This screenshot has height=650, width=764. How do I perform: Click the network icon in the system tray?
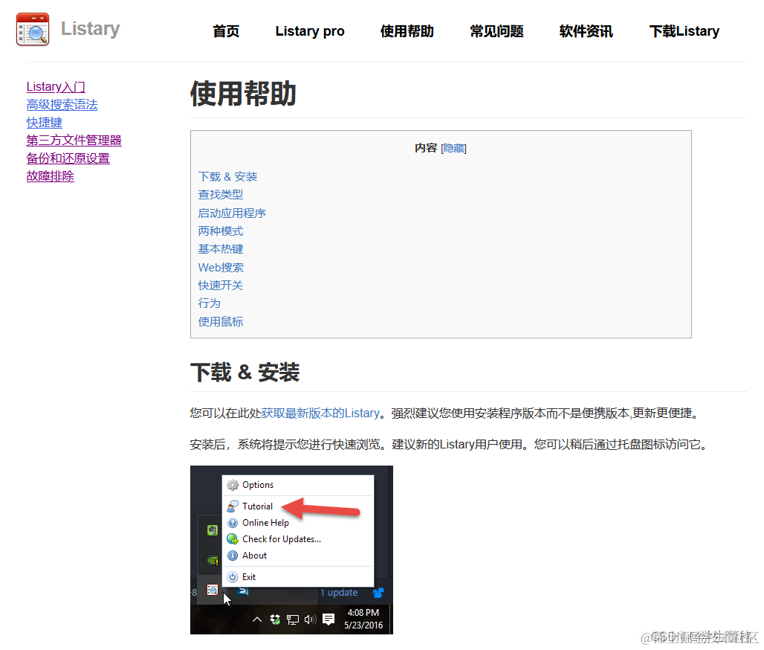click(x=291, y=620)
